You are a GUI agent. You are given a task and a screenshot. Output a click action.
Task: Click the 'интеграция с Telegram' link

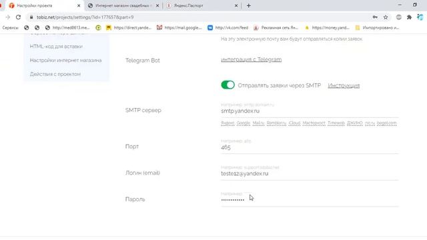[x=252, y=59]
